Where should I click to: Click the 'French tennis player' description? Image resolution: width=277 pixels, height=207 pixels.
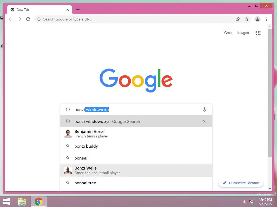click(x=91, y=136)
